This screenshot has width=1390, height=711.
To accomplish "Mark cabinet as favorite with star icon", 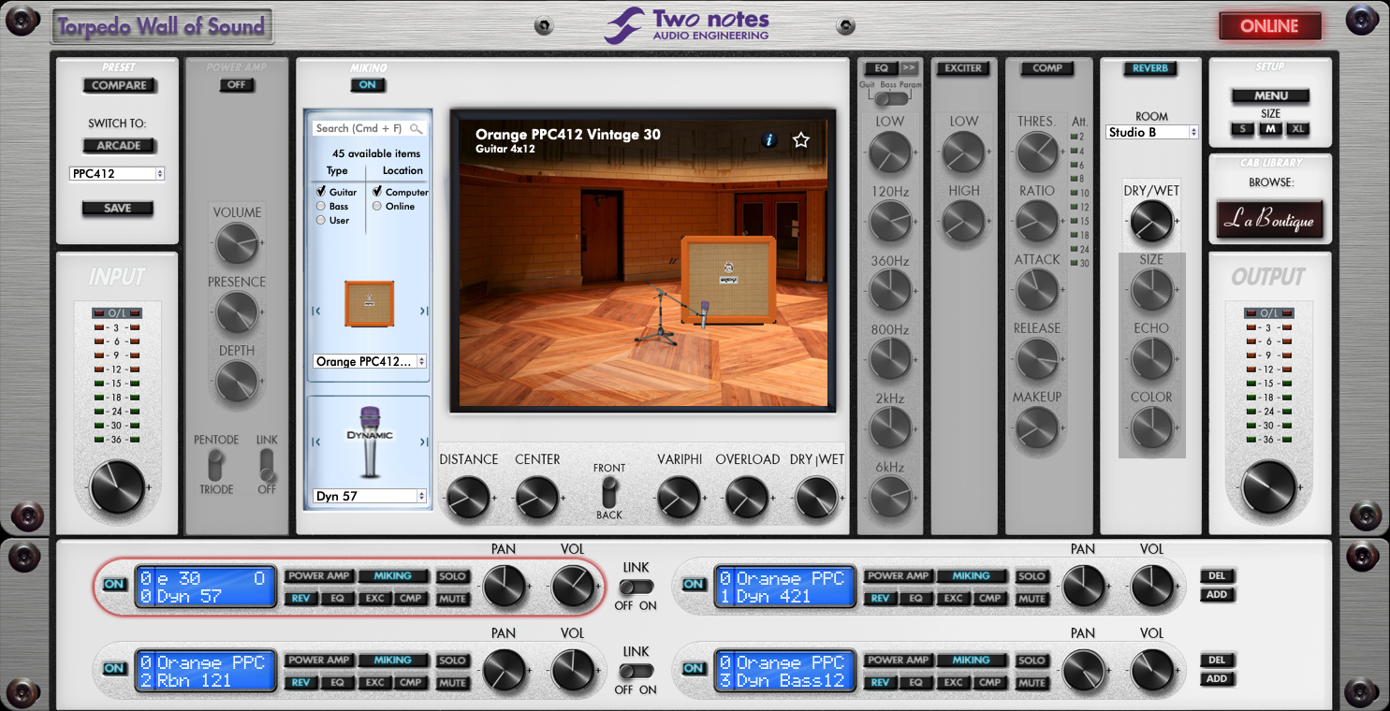I will point(800,140).
